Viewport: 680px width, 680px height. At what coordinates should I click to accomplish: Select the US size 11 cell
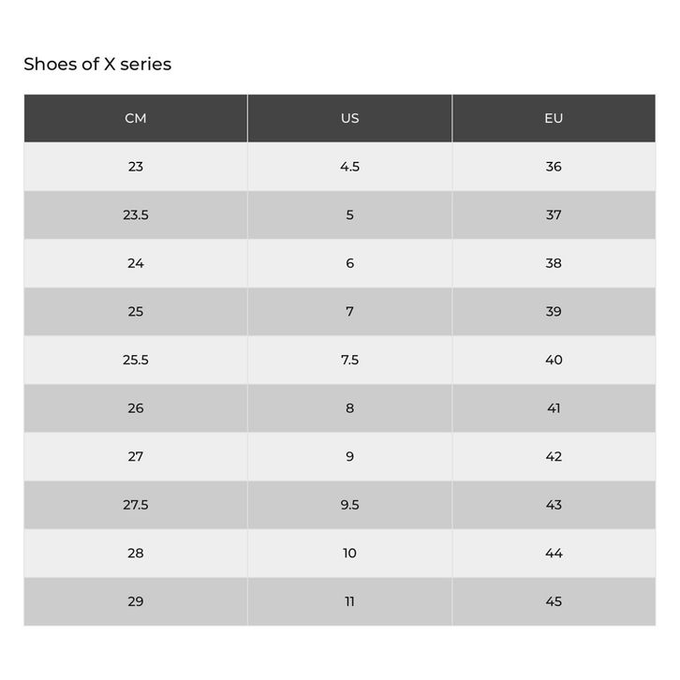(x=349, y=601)
